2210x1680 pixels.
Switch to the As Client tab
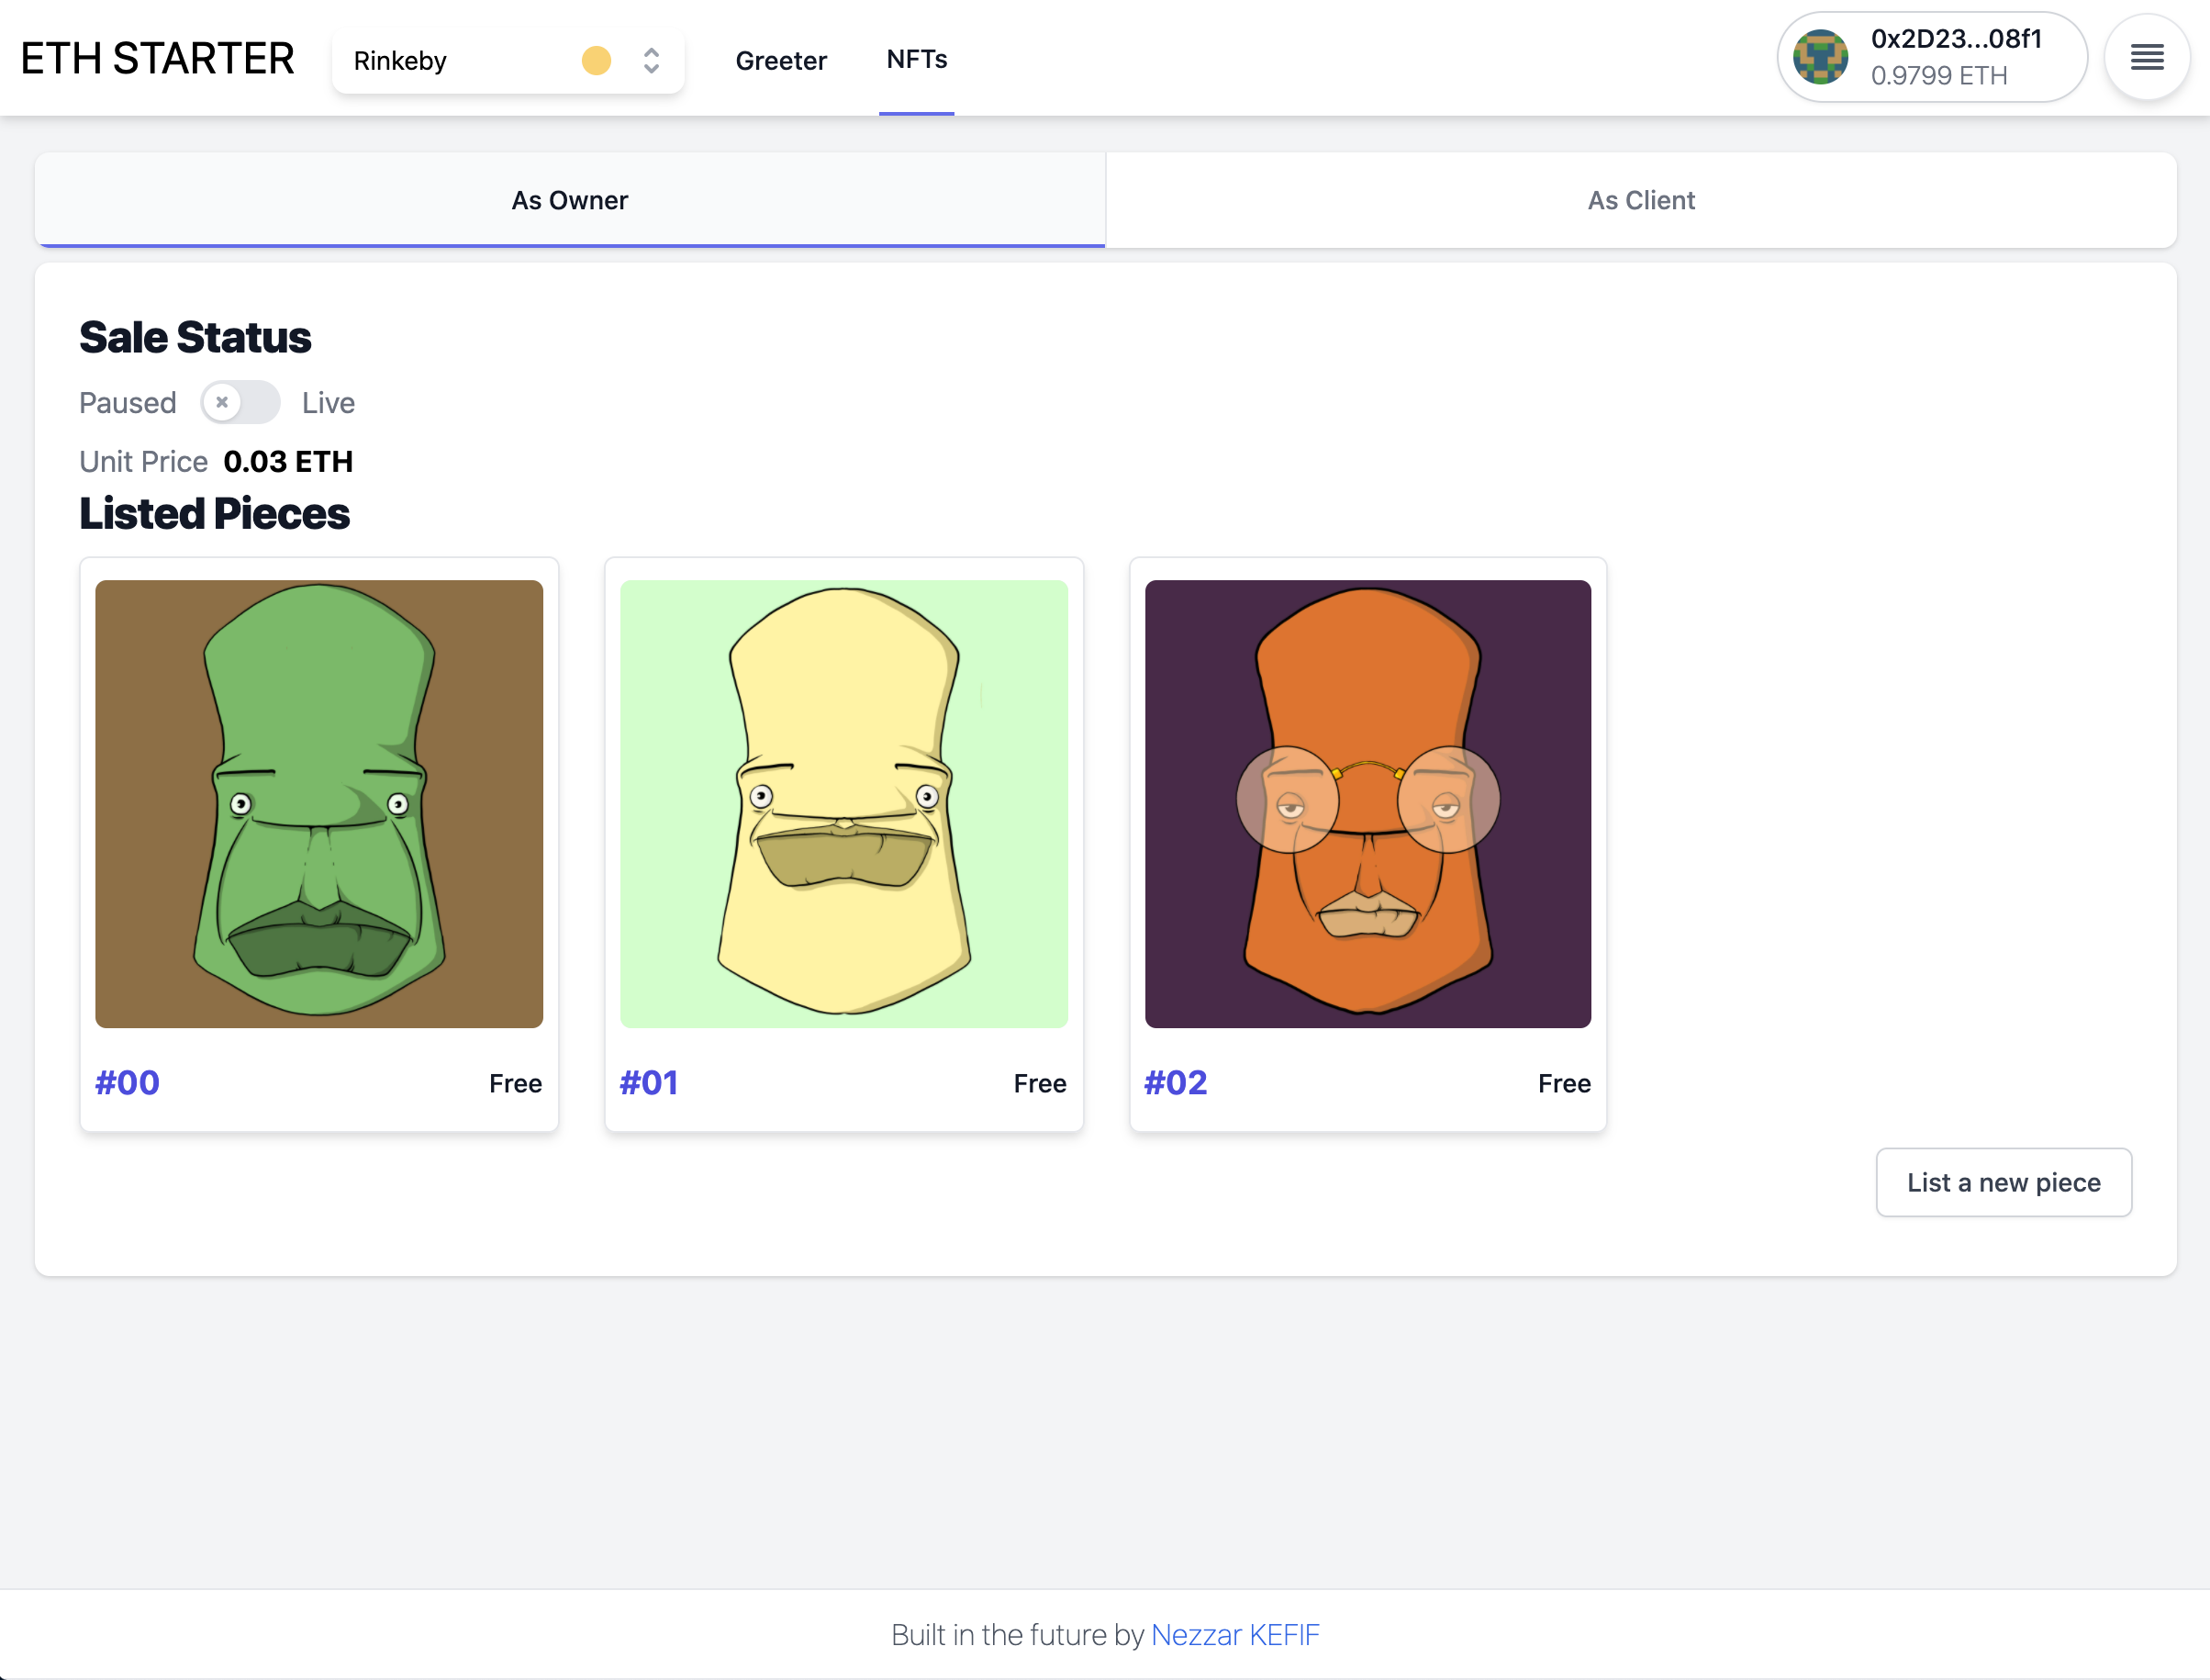tap(1640, 200)
